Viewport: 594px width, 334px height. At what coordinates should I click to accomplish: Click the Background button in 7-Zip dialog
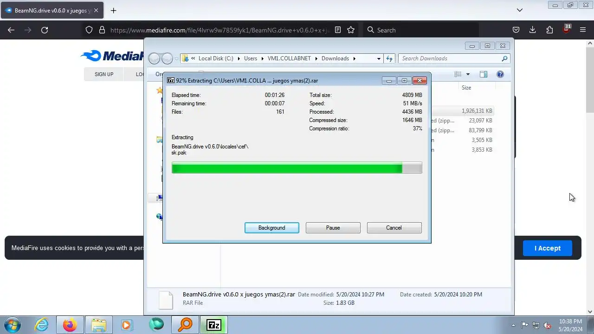pyautogui.click(x=272, y=228)
